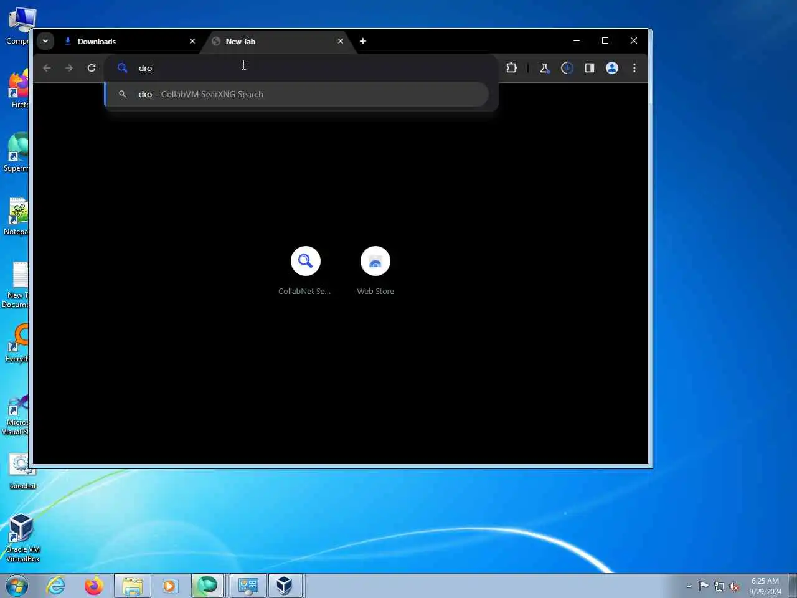
Task: Switch to the Downloads tab
Action: coord(130,41)
